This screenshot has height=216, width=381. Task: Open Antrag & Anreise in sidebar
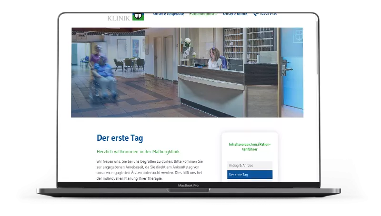(250, 165)
